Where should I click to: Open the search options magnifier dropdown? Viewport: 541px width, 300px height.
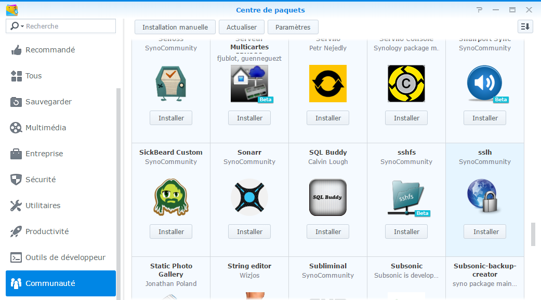tap(17, 26)
